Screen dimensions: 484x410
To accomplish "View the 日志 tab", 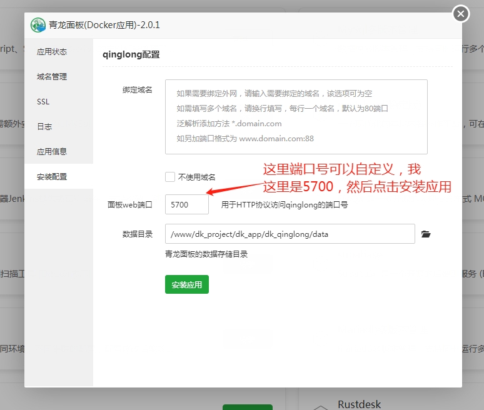I will pos(44,127).
